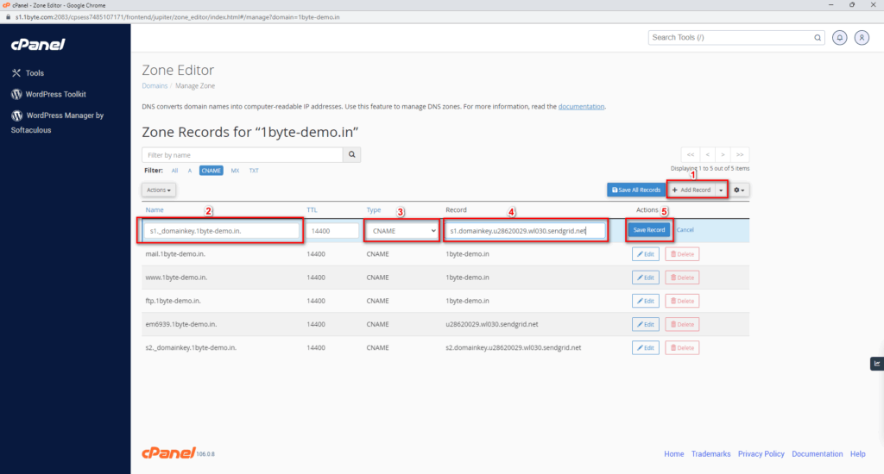Edit the s2._domainkey record
Viewport: 884px width, 474px height.
(646, 348)
